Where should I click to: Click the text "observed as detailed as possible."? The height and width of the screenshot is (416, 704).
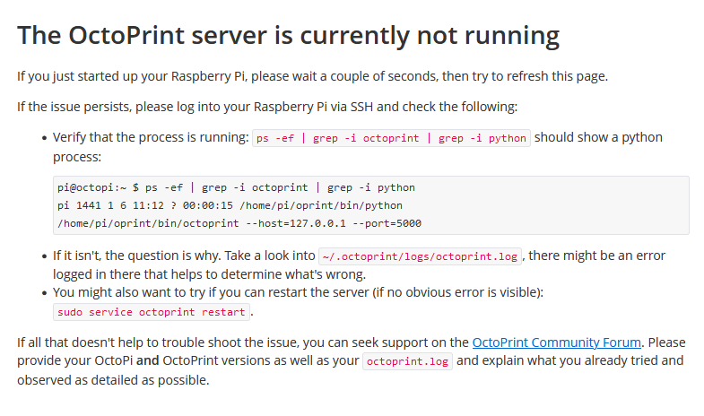click(113, 380)
